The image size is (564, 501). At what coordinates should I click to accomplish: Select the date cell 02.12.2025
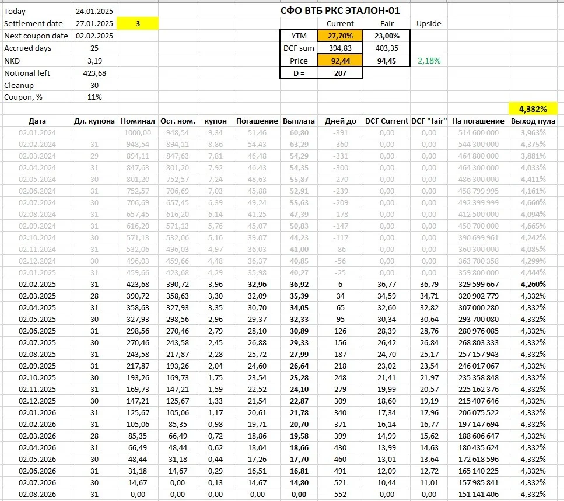[x=37, y=401]
